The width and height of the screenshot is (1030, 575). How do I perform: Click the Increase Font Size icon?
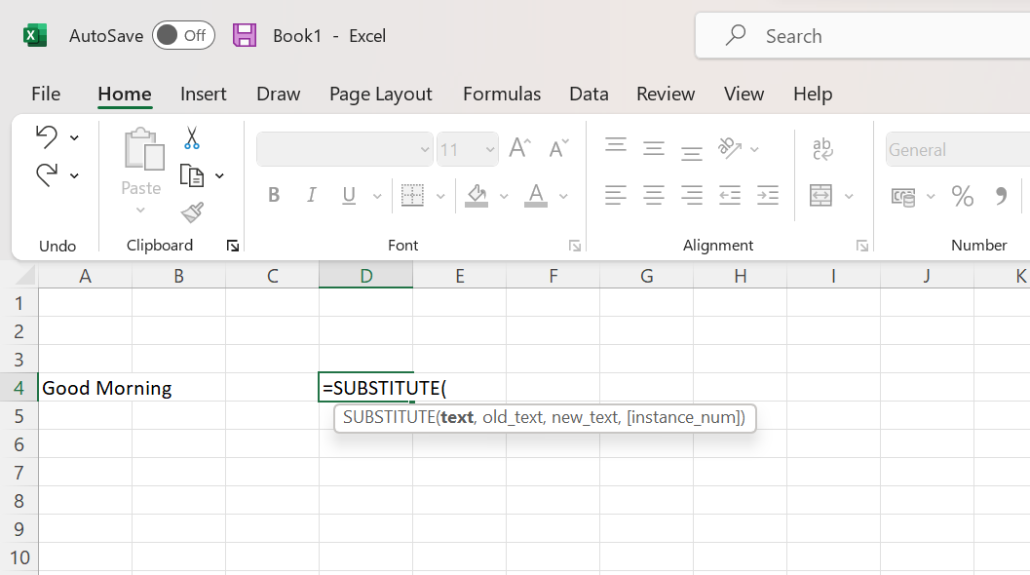(x=518, y=148)
